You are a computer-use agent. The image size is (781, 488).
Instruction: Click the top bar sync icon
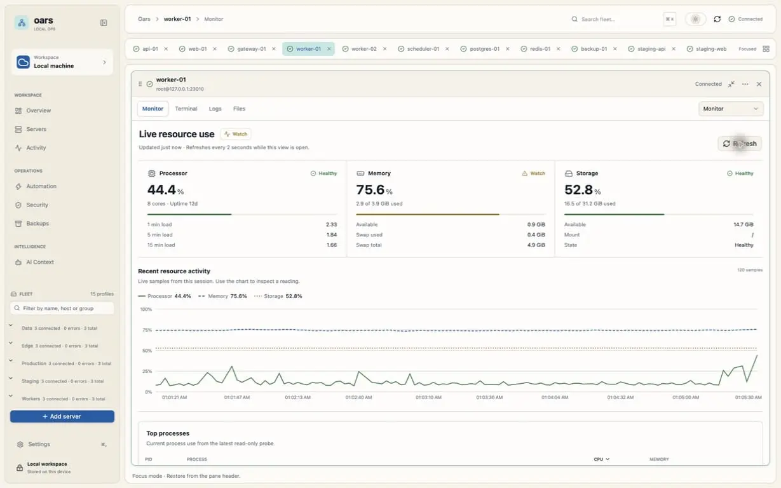717,19
